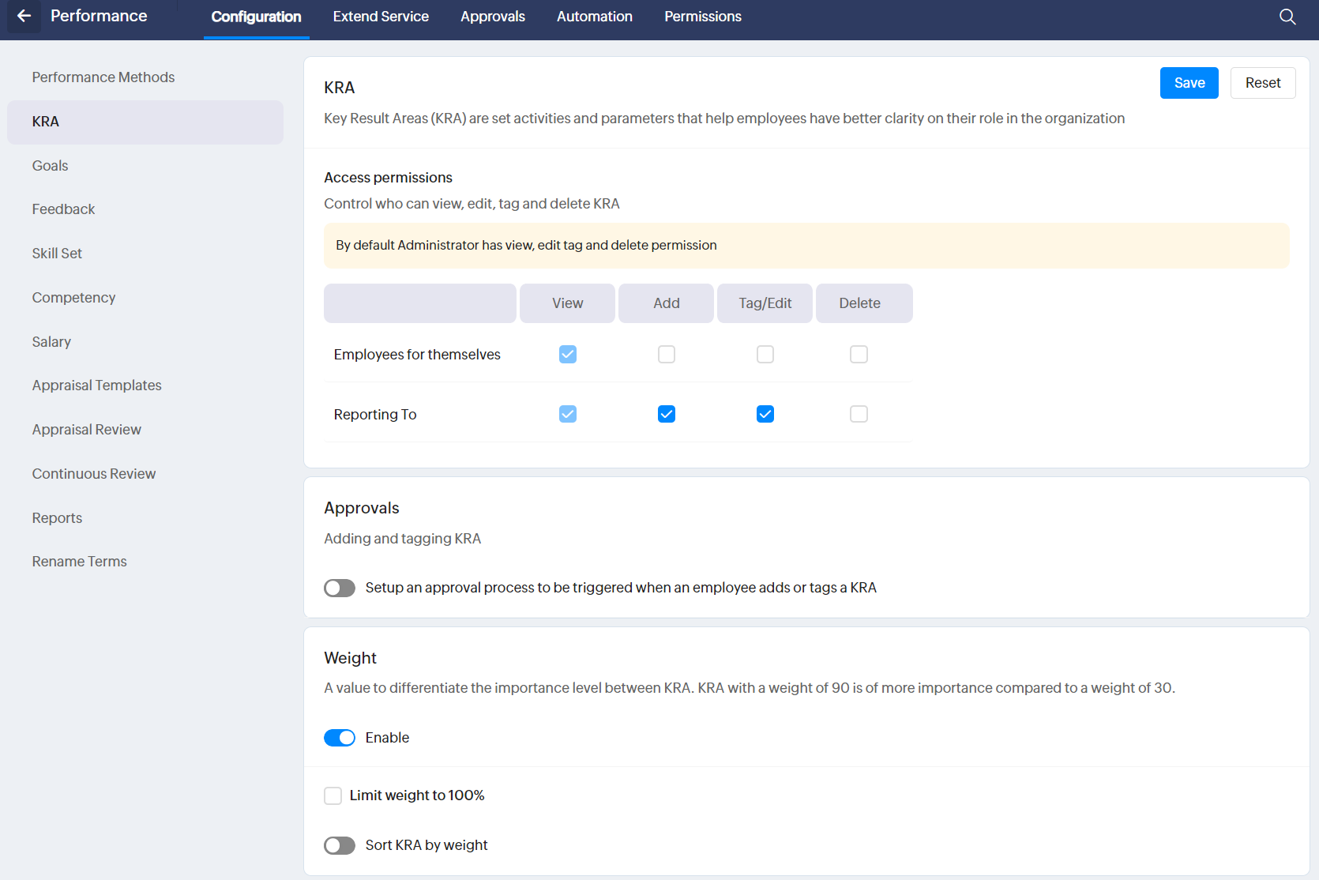
Task: Open Goals in sidebar
Action: coord(51,166)
